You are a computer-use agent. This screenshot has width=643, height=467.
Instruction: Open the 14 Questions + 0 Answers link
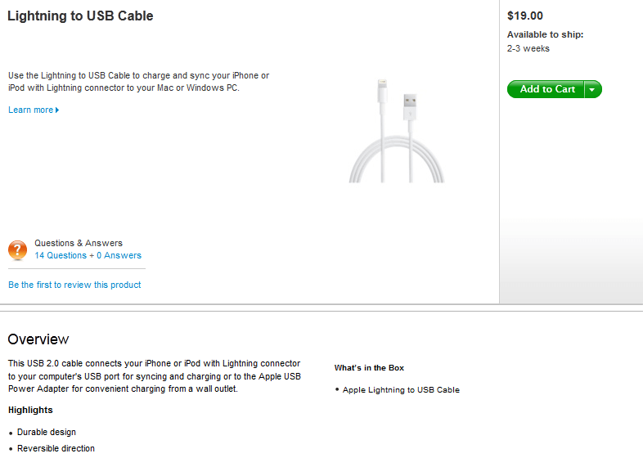pyautogui.click(x=88, y=255)
